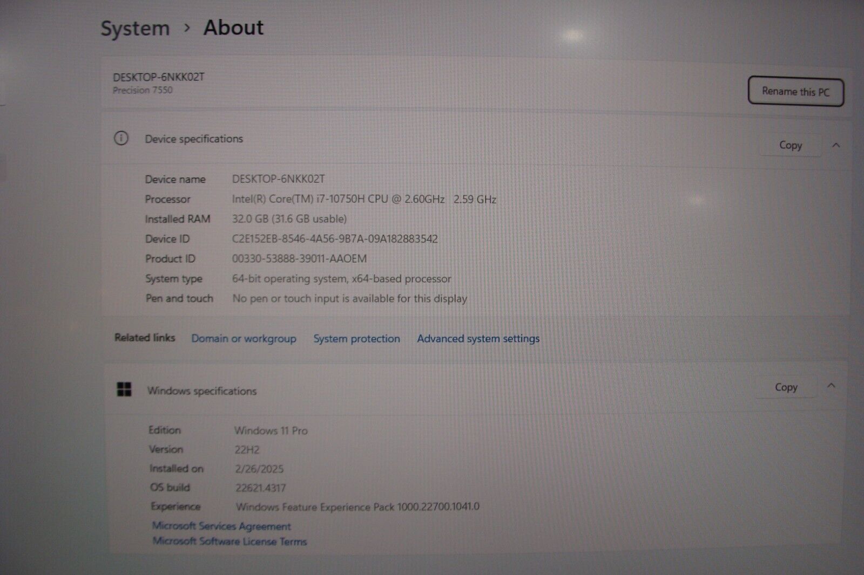Viewport: 864px width, 575px height.
Task: Open Microsoft Services Agreement link
Action: point(221,526)
